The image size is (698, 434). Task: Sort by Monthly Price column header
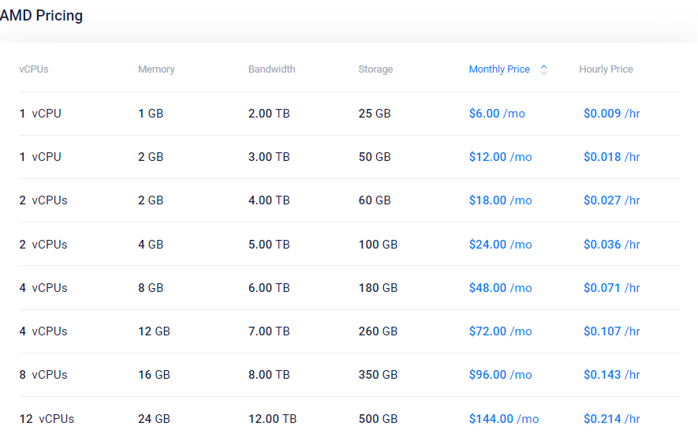[499, 69]
